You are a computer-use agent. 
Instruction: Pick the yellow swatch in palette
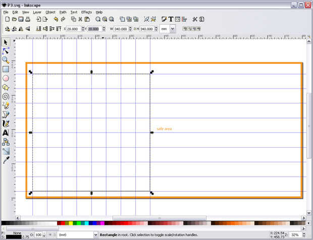tap(71, 223)
